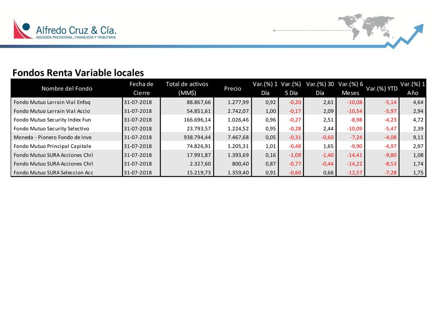Click total assets value 17.991,87

198,155
